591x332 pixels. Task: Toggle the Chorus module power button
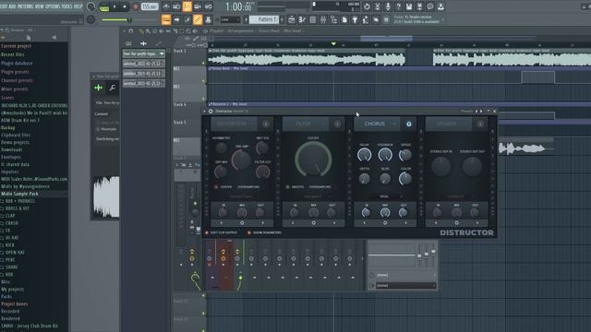point(408,124)
